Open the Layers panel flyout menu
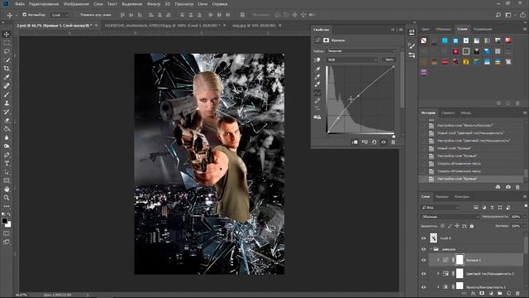Viewport: 529px width, 298px height. 525,197
